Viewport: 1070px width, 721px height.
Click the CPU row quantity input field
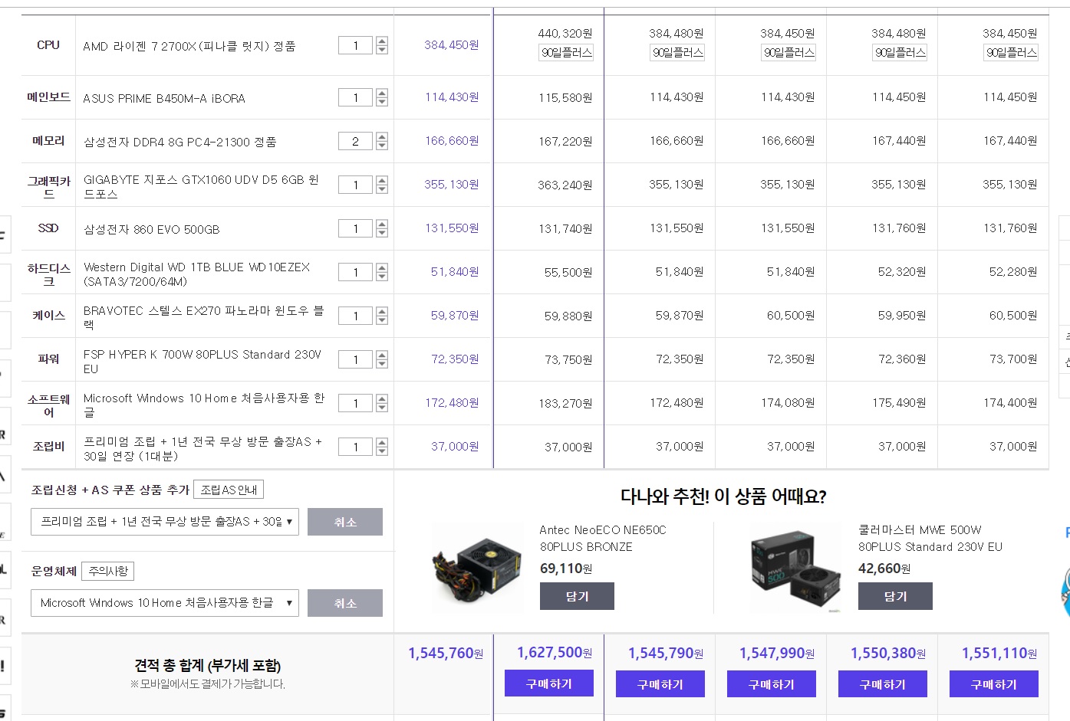pos(355,45)
